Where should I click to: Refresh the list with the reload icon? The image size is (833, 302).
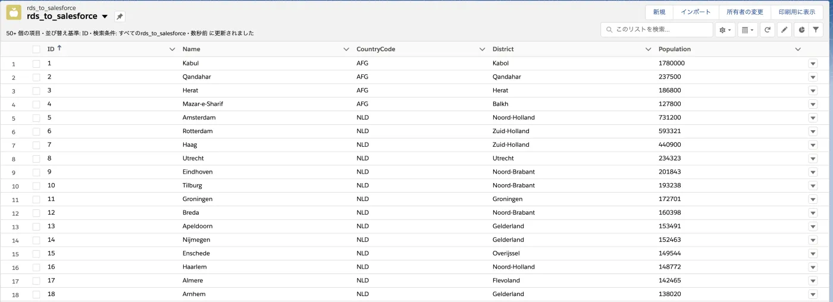point(768,30)
